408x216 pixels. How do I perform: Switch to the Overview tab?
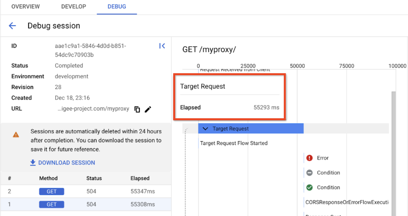[x=25, y=7]
